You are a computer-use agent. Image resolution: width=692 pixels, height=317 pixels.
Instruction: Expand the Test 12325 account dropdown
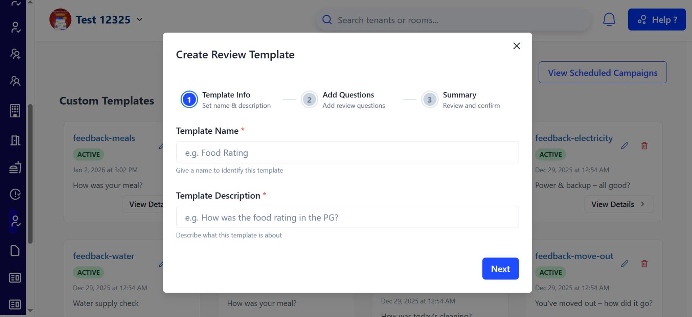click(x=139, y=19)
